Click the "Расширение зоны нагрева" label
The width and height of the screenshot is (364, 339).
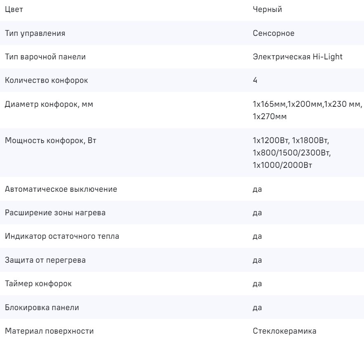click(x=55, y=213)
